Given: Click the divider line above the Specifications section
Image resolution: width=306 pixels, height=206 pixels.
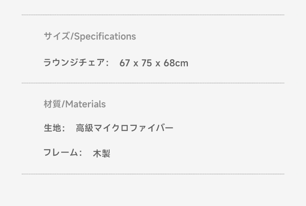Looking at the screenshot, I should click(x=153, y=15).
